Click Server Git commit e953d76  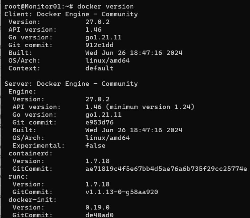pyautogui.click(x=99, y=122)
